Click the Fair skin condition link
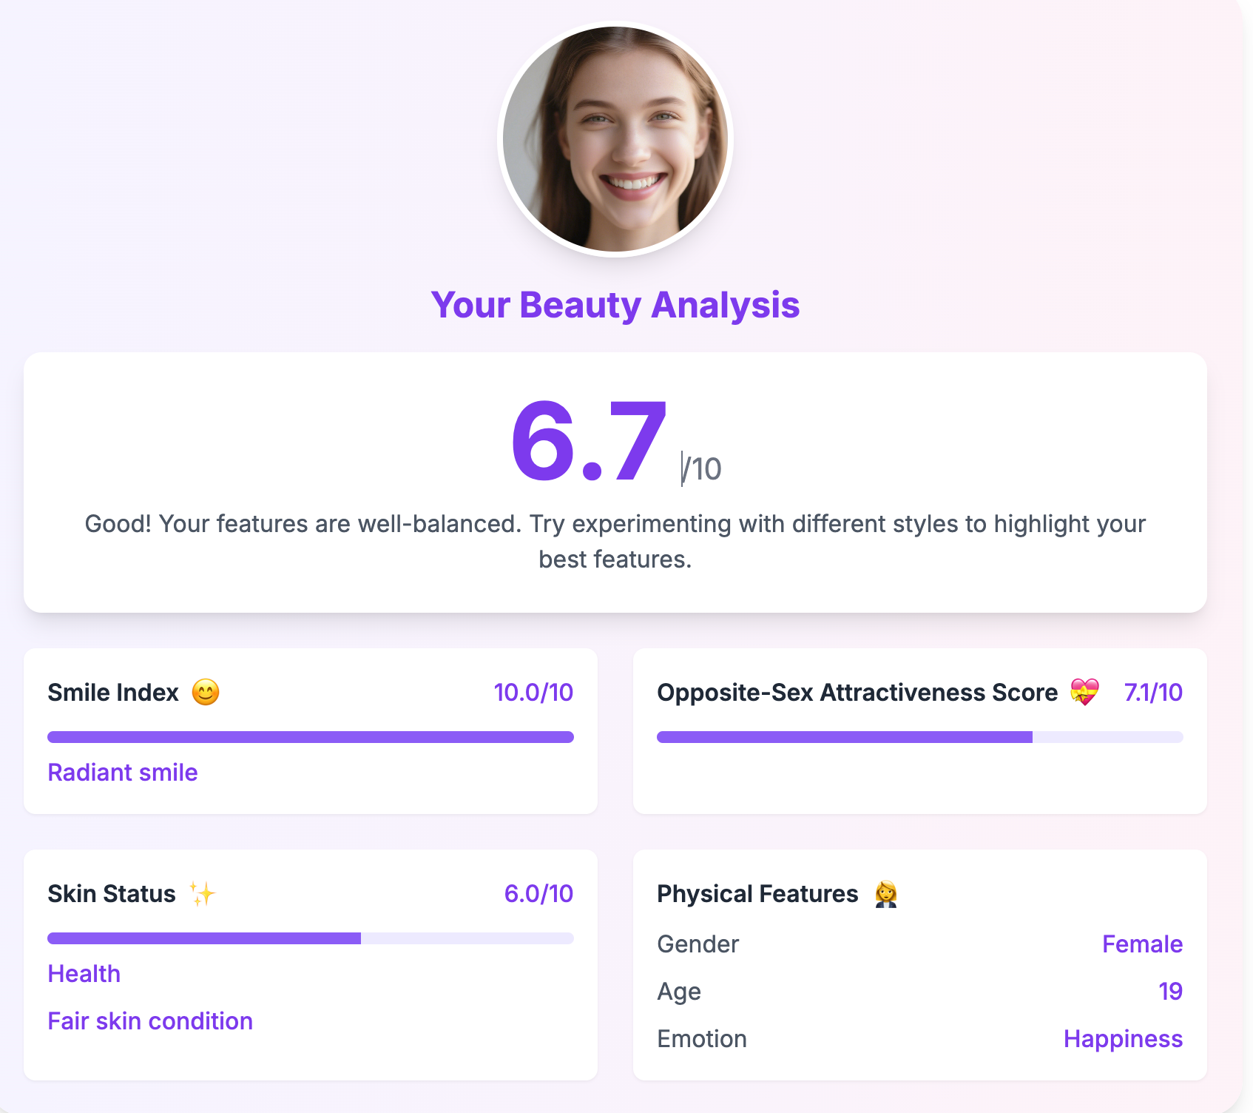 pos(149,1021)
